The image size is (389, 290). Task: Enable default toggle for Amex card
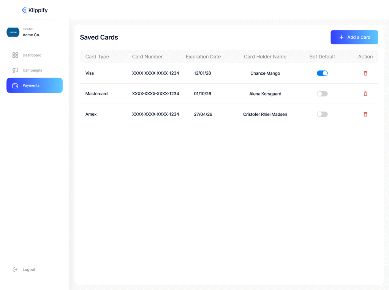(x=322, y=114)
